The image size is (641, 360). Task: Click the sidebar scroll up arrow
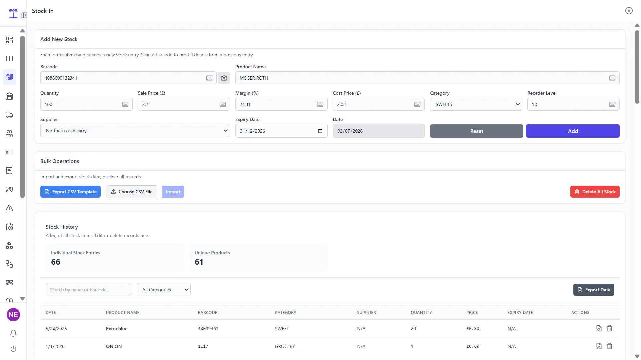click(x=22, y=31)
